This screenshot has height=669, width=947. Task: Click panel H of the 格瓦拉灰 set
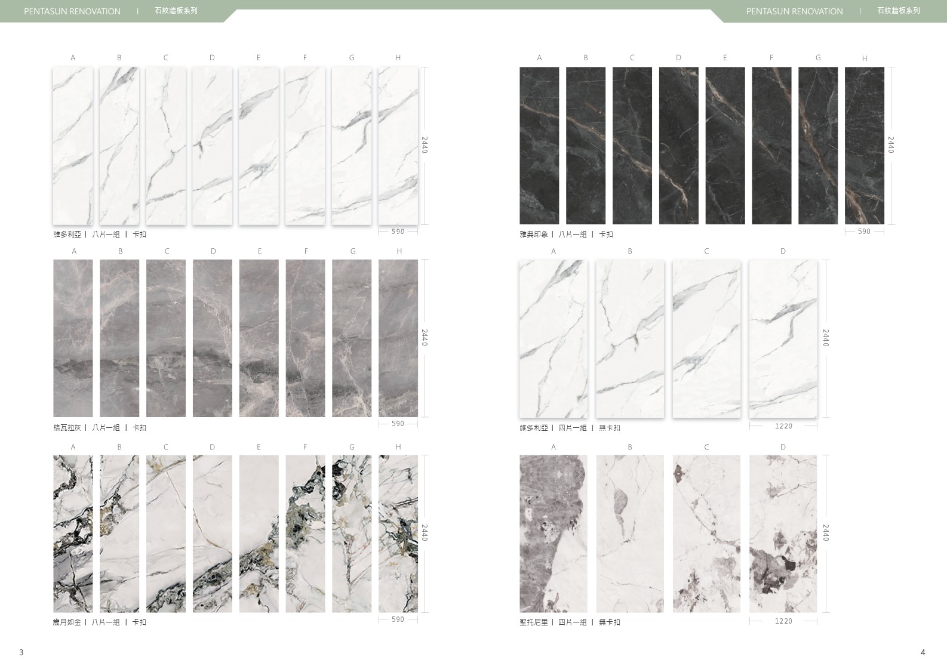(398, 338)
